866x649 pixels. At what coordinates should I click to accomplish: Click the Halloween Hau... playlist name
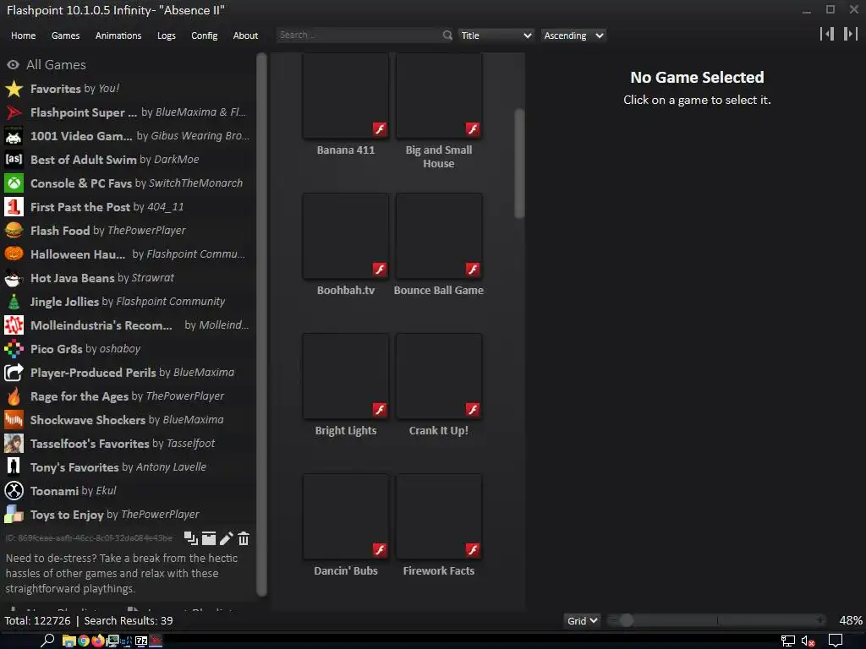click(78, 254)
